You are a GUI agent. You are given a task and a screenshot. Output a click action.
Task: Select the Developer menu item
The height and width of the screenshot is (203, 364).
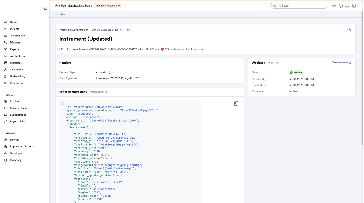pyautogui.click(x=16, y=153)
